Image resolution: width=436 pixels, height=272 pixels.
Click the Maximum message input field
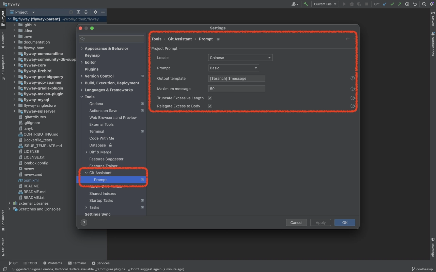[236, 89]
